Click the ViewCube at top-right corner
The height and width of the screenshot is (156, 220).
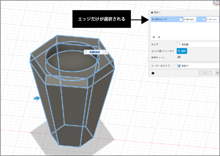(217, 2)
